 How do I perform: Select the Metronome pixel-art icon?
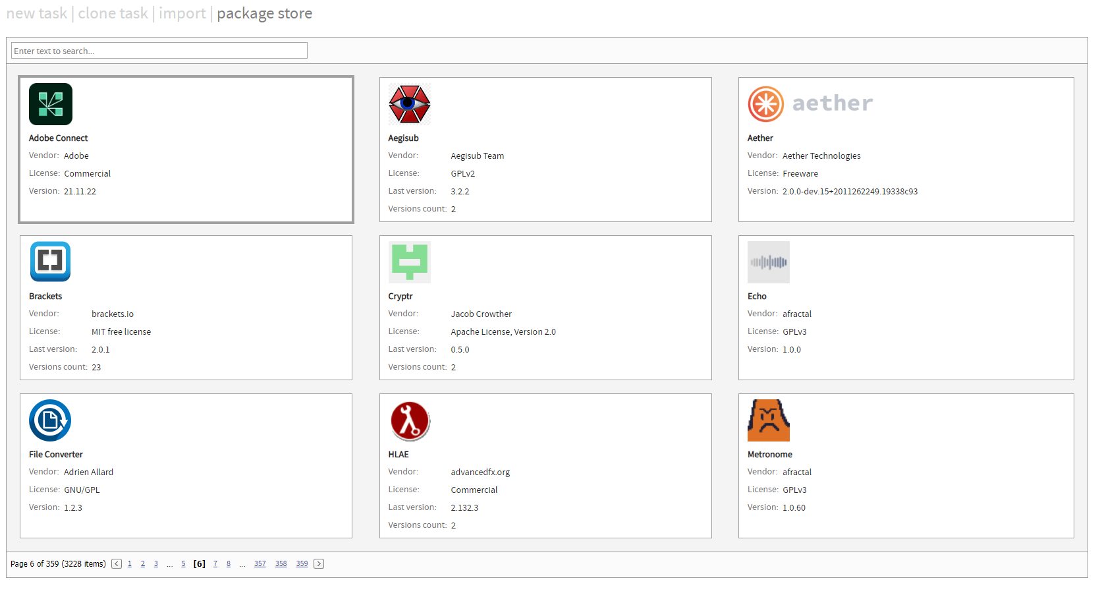pyautogui.click(x=769, y=420)
